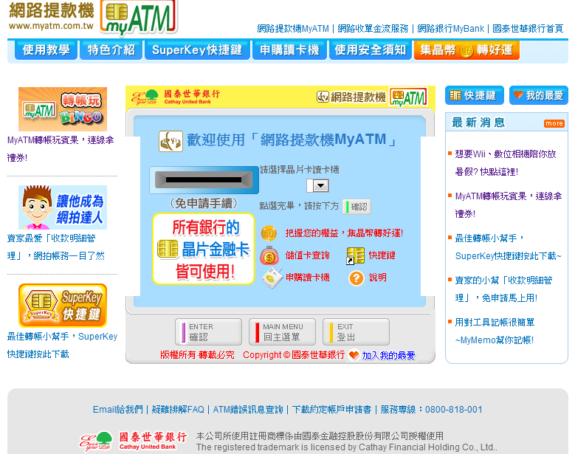This screenshot has height=454, width=575.
Task: Click the 說明 help text link
Action: (378, 278)
